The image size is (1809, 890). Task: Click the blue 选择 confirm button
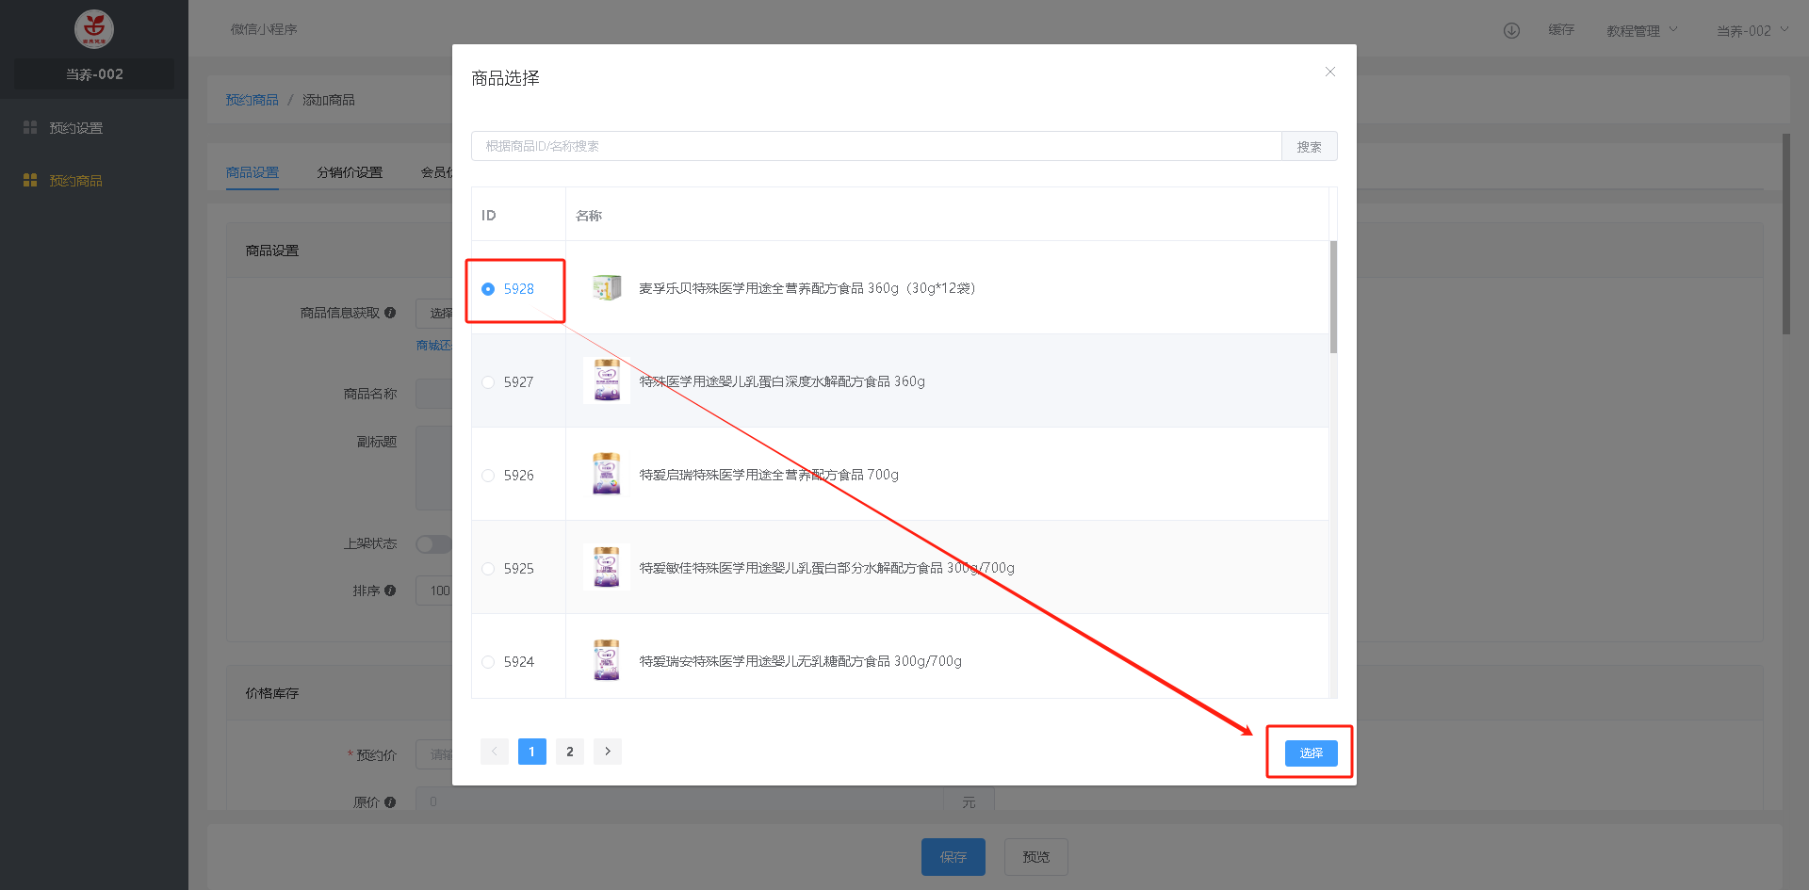point(1311,752)
